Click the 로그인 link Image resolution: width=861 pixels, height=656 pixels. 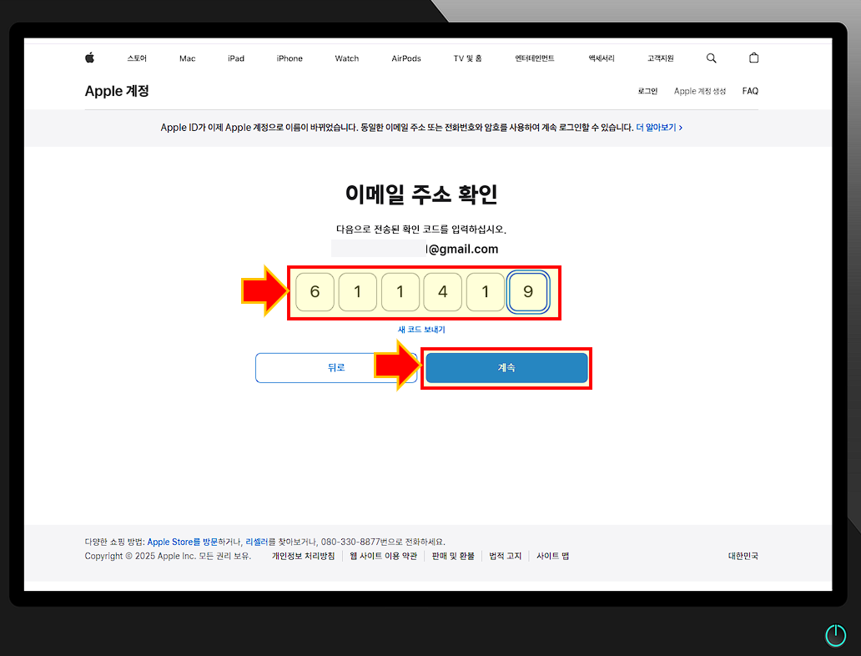pos(647,90)
